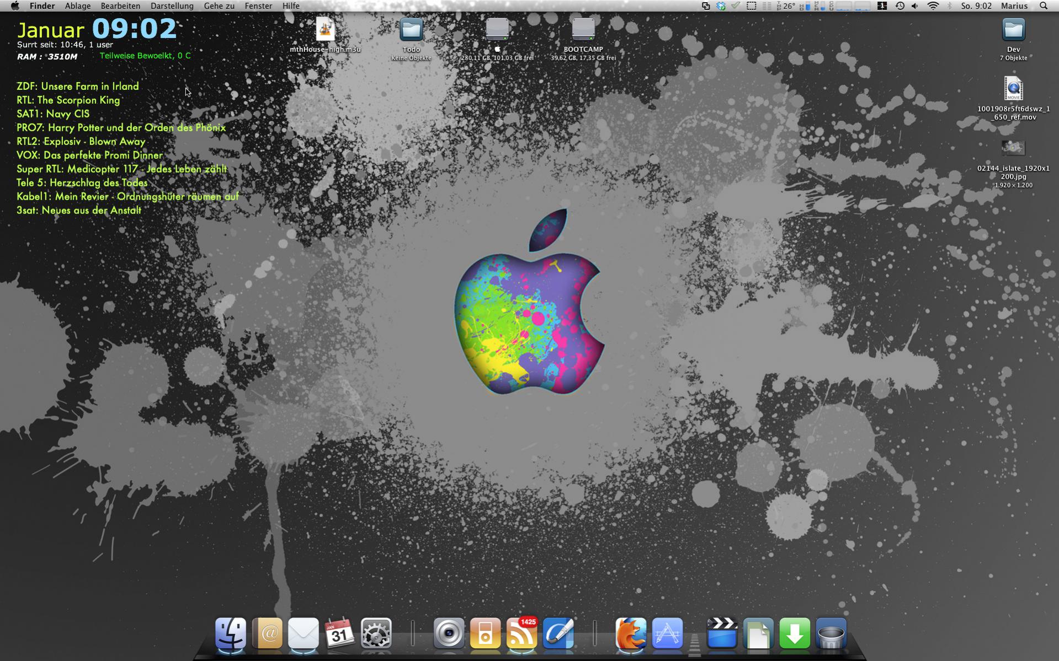Launch Address Book from the Dock
1059x661 pixels.
[x=267, y=633]
